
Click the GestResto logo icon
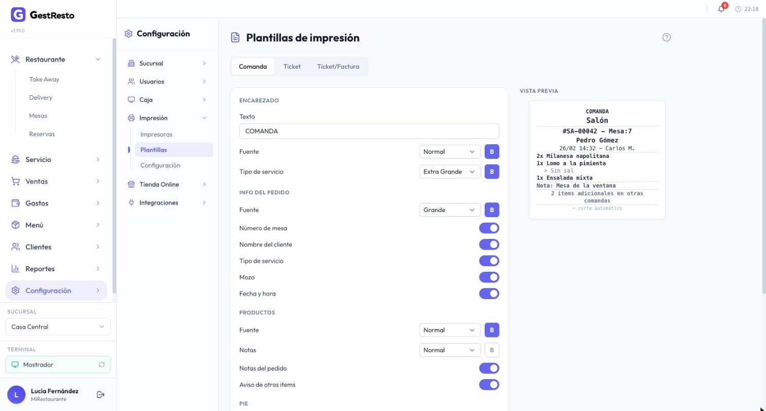coord(18,15)
